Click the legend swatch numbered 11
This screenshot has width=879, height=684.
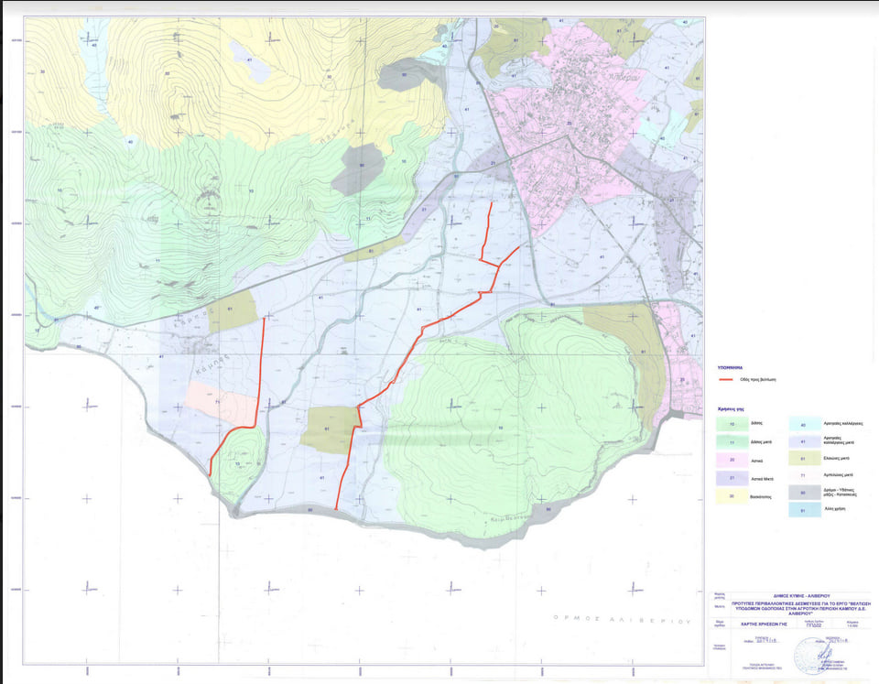[732, 441]
